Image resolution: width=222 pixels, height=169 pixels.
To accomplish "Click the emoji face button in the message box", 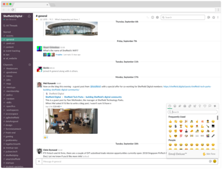I will point(214,161).
